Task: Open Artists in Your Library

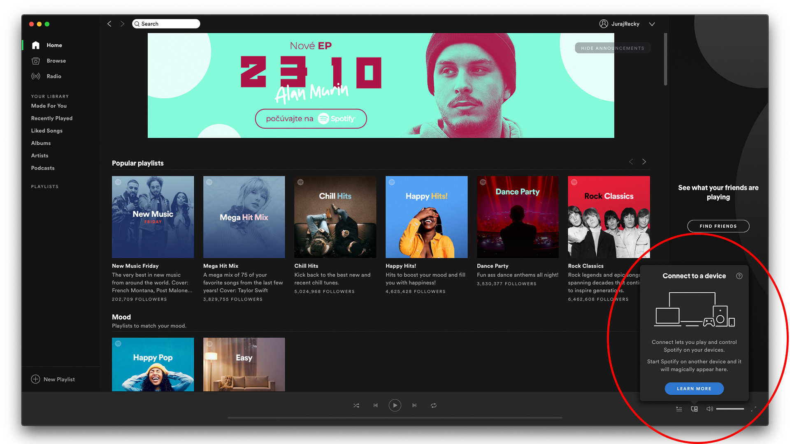Action: (40, 155)
